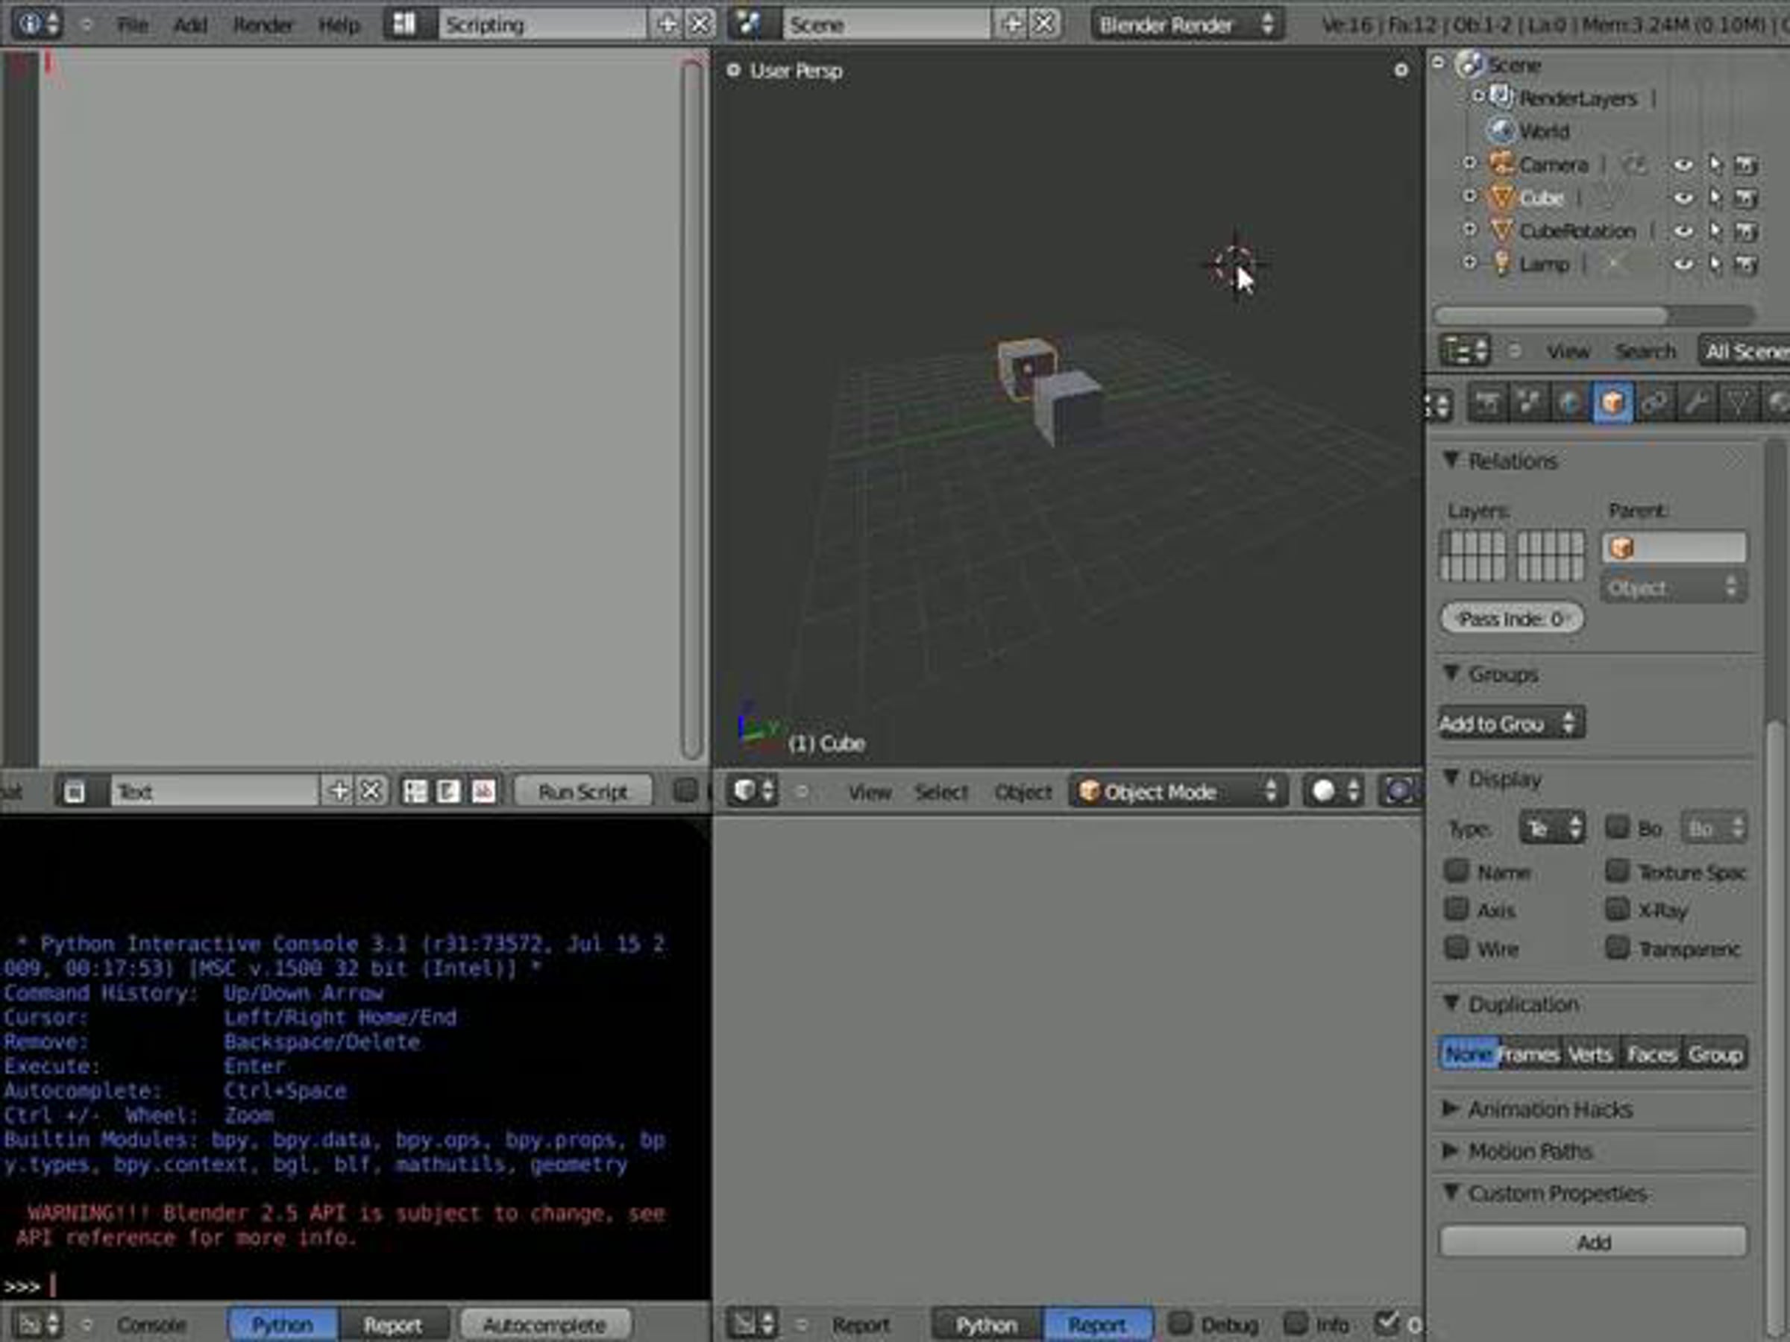Add a new screen layout next to Scripting
Viewport: 1790px width, 1342px height.
pyautogui.click(x=668, y=25)
